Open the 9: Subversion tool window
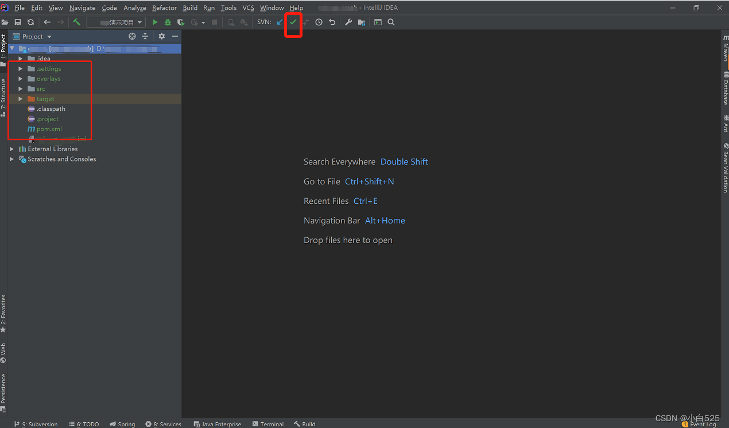This screenshot has width=729, height=428. pyautogui.click(x=36, y=424)
